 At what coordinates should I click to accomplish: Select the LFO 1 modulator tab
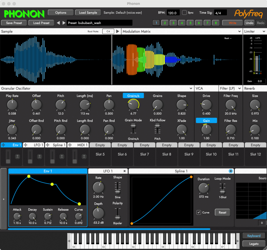(x=34, y=145)
